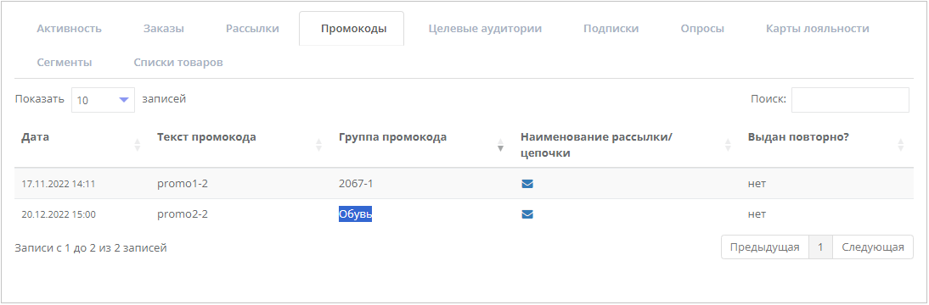Click нет in the promo2-2 row
Viewport: 929px width, 305px height.
[x=757, y=214]
